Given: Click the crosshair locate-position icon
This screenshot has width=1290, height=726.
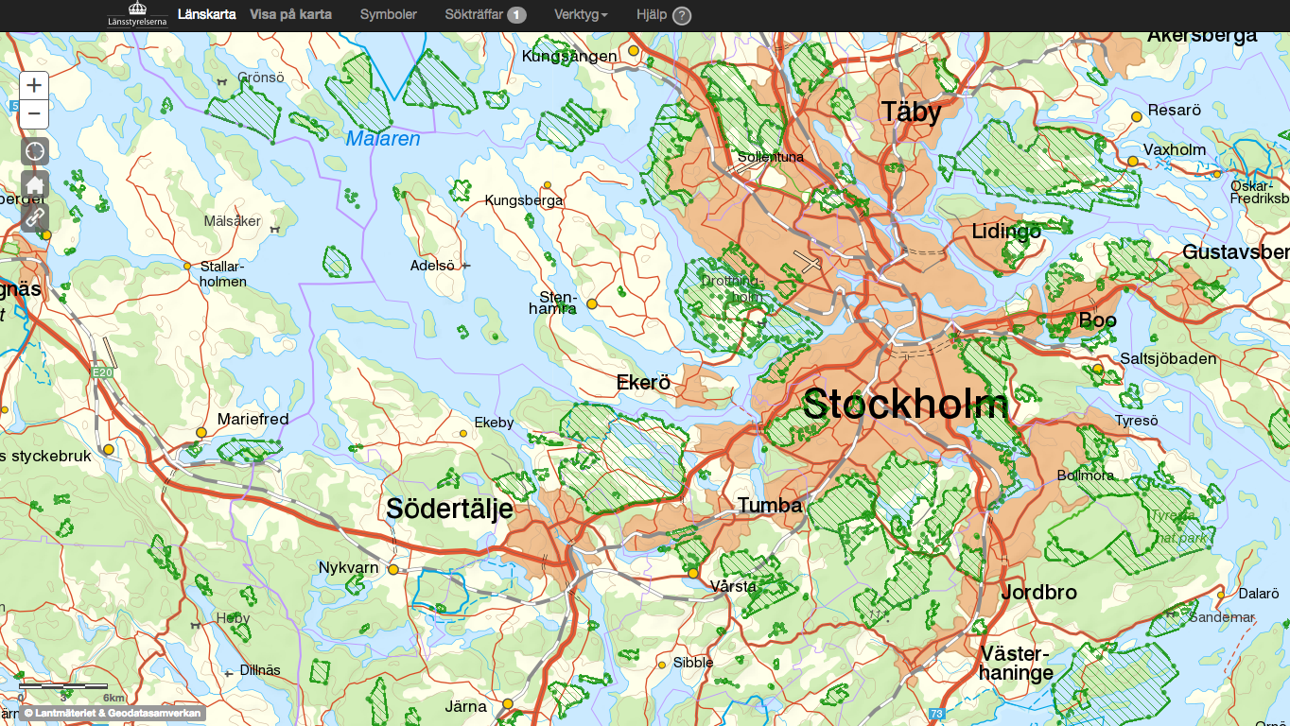Looking at the screenshot, I should pyautogui.click(x=35, y=151).
